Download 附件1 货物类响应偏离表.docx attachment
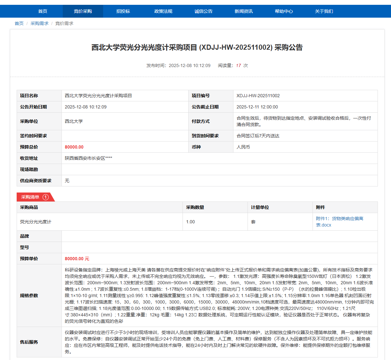The image size is (391, 360). point(339,222)
